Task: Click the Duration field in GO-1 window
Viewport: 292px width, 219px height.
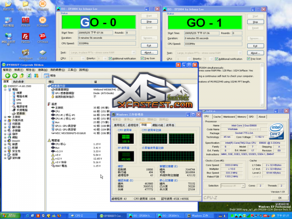Action: (213, 38)
